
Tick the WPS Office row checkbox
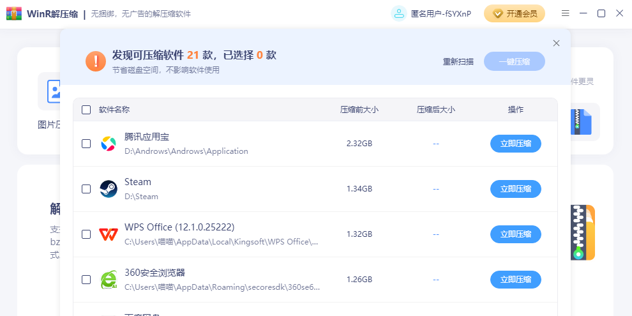86,234
